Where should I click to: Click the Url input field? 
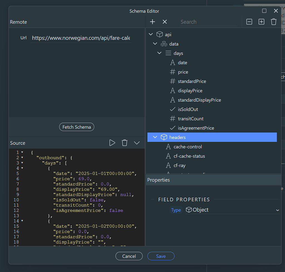[x=81, y=38]
